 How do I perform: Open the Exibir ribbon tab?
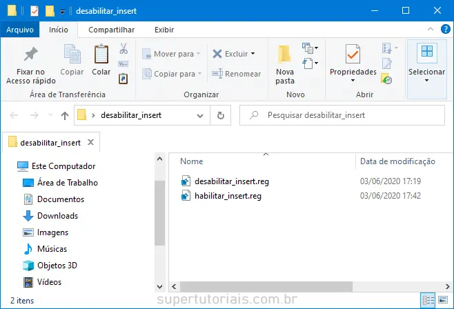pyautogui.click(x=164, y=30)
